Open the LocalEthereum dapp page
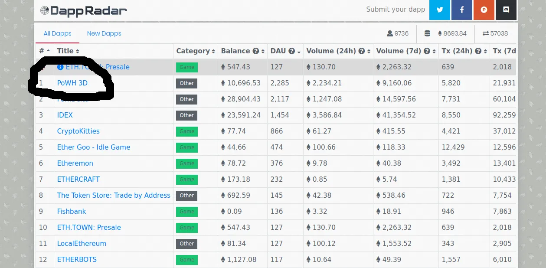The width and height of the screenshot is (546, 268). pos(82,243)
